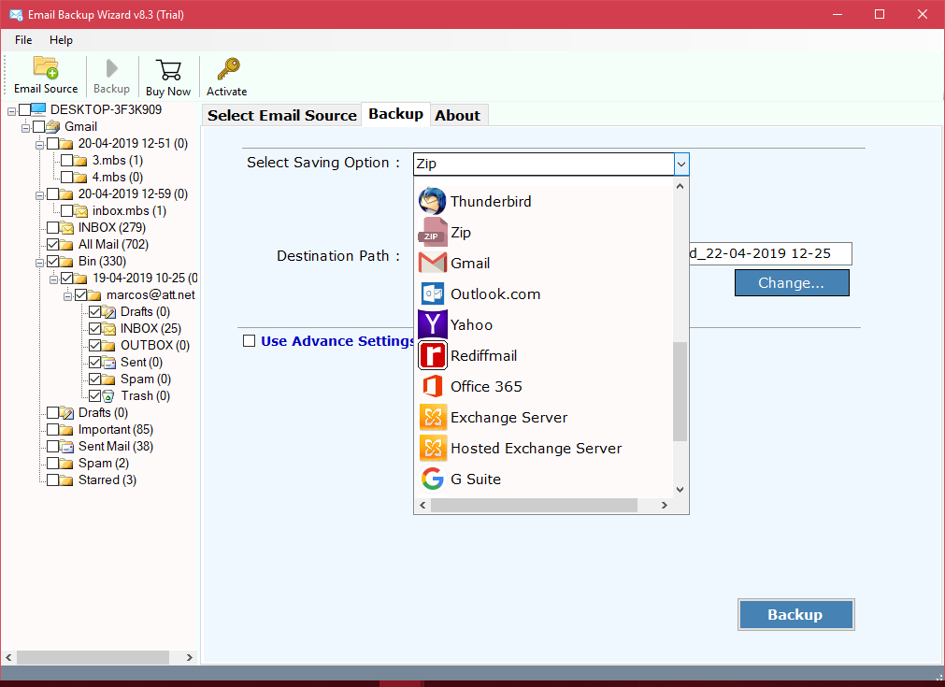Image resolution: width=945 pixels, height=687 pixels.
Task: Choose the Yahoo icon option
Action: point(432,324)
